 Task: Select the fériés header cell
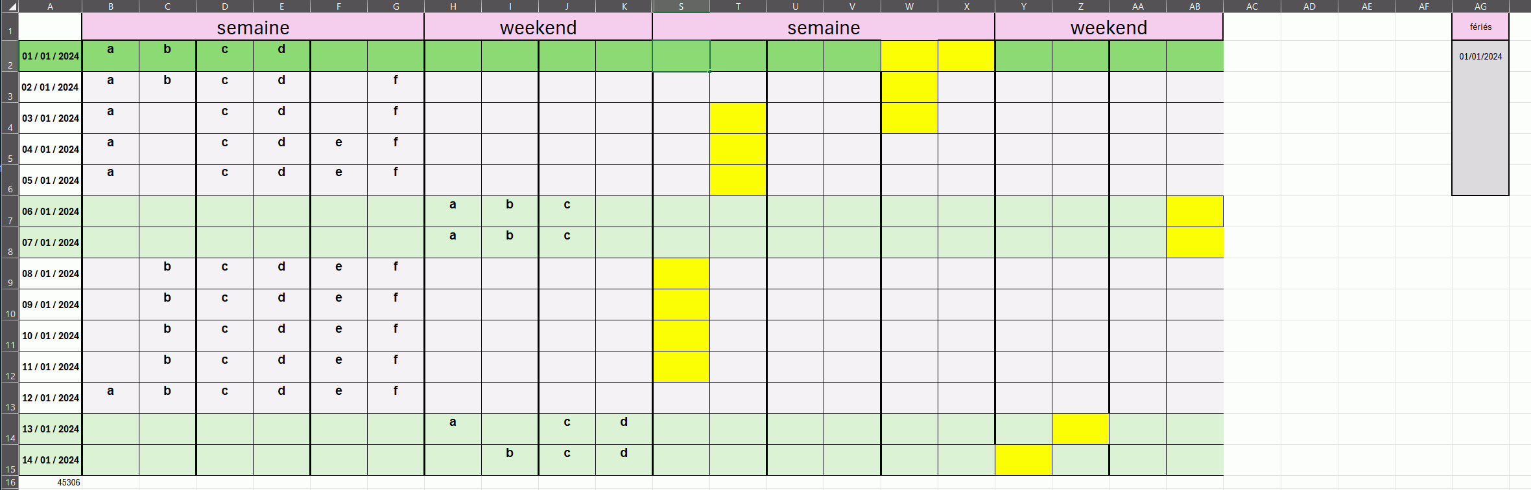pos(1480,27)
